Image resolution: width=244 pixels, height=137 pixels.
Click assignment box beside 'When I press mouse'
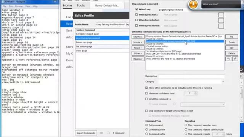pos(221,26)
